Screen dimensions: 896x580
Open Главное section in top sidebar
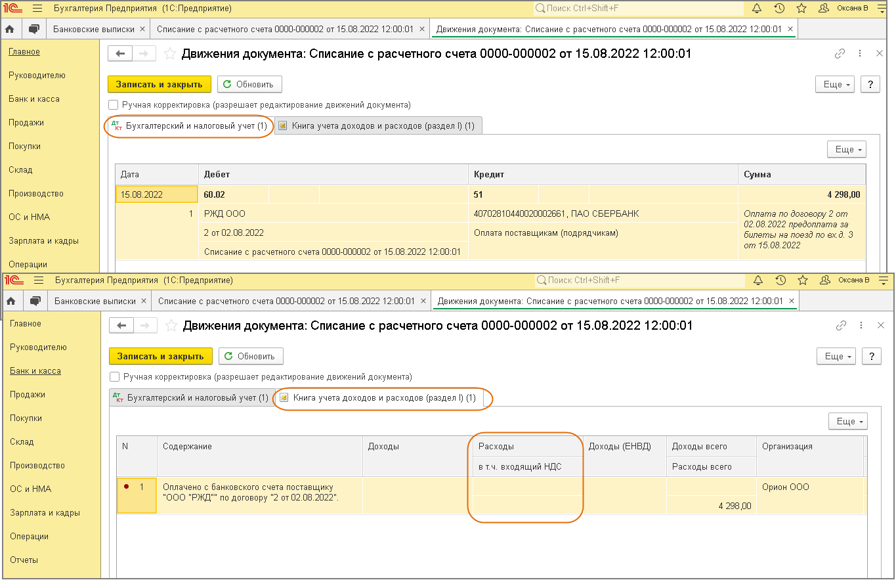pyautogui.click(x=24, y=51)
